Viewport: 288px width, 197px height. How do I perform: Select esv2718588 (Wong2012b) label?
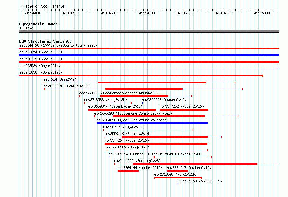pos(105,100)
